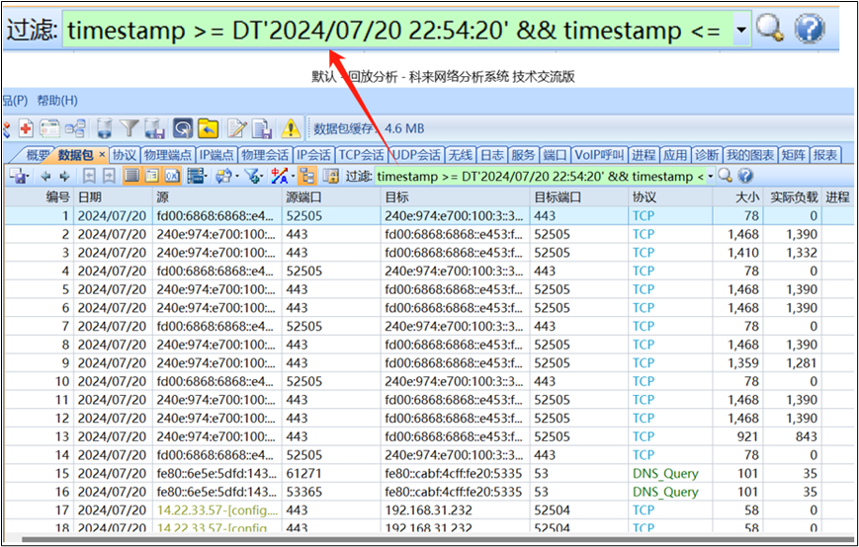Select packet row 15 with DNS_Query

click(x=395, y=474)
